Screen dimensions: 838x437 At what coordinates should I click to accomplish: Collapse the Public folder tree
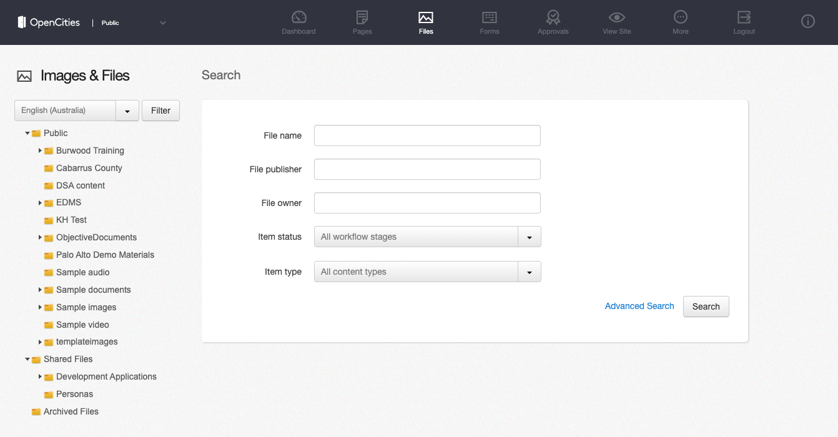click(x=27, y=132)
